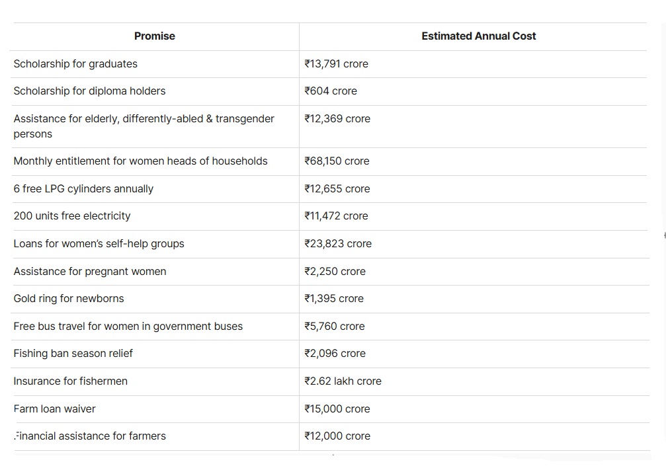Select the Scholarship for graduates cell
This screenshot has height=470, width=666.
click(75, 64)
